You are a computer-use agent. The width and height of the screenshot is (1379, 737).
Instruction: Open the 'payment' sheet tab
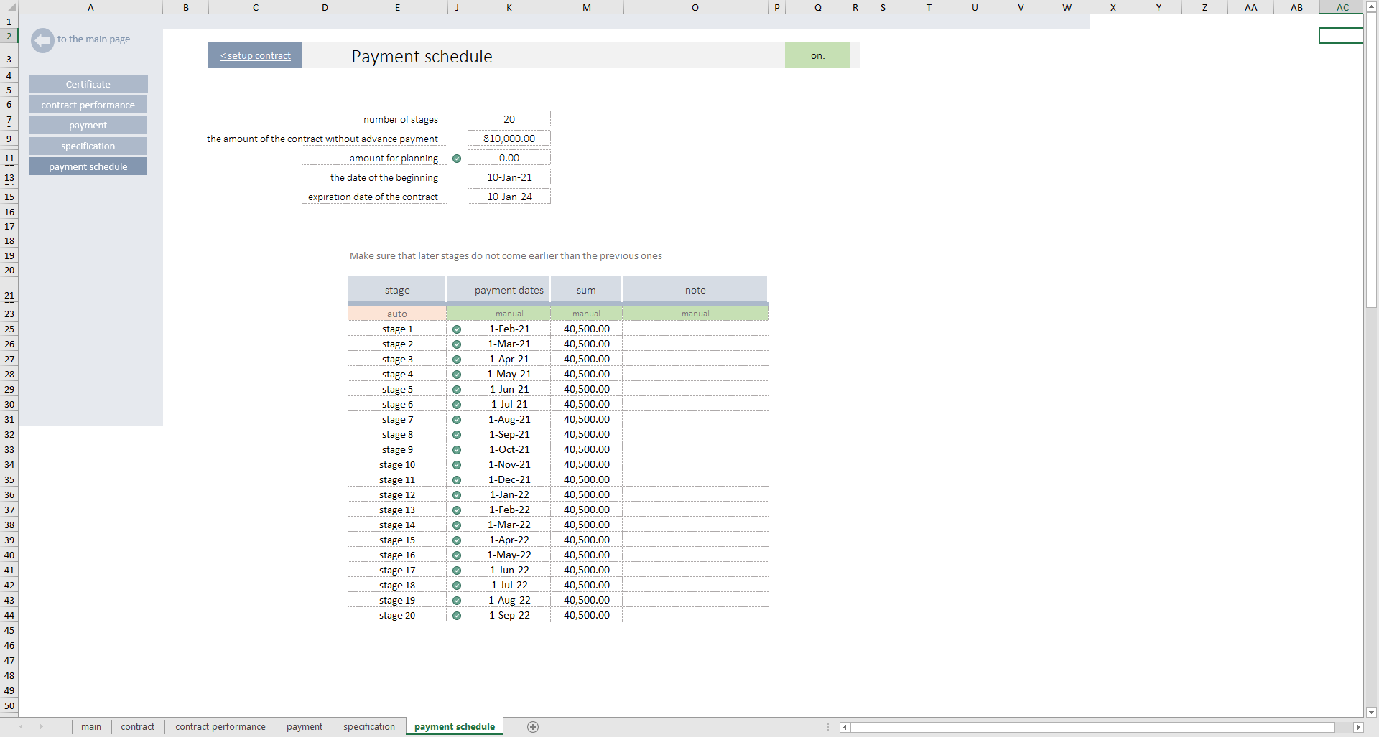pyautogui.click(x=305, y=727)
